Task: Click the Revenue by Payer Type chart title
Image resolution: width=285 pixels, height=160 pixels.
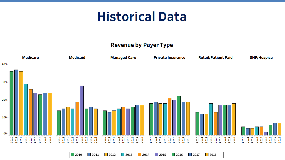Action: (x=142, y=45)
